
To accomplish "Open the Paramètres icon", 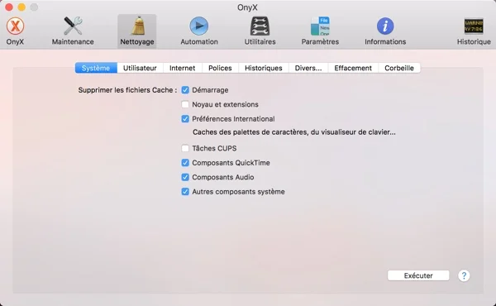I will [x=320, y=26].
